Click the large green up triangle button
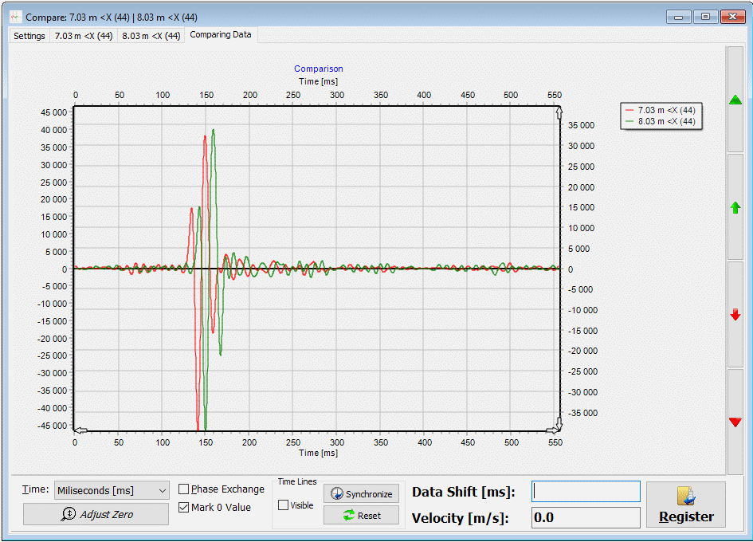 point(735,100)
